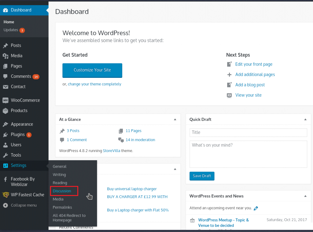313x232 pixels.
Task: Open the Tools wrench icon
Action: [6, 155]
